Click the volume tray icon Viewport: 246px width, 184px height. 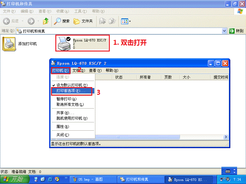228,179
